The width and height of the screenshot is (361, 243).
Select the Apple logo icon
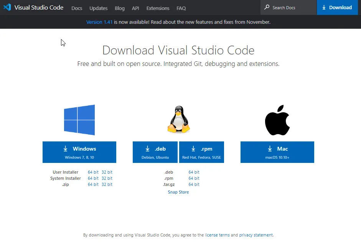click(277, 120)
